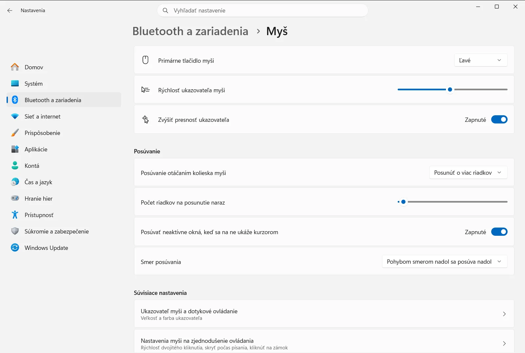This screenshot has height=353, width=525.
Task: Turn off scrolling inactive windows switch
Action: [x=499, y=232]
